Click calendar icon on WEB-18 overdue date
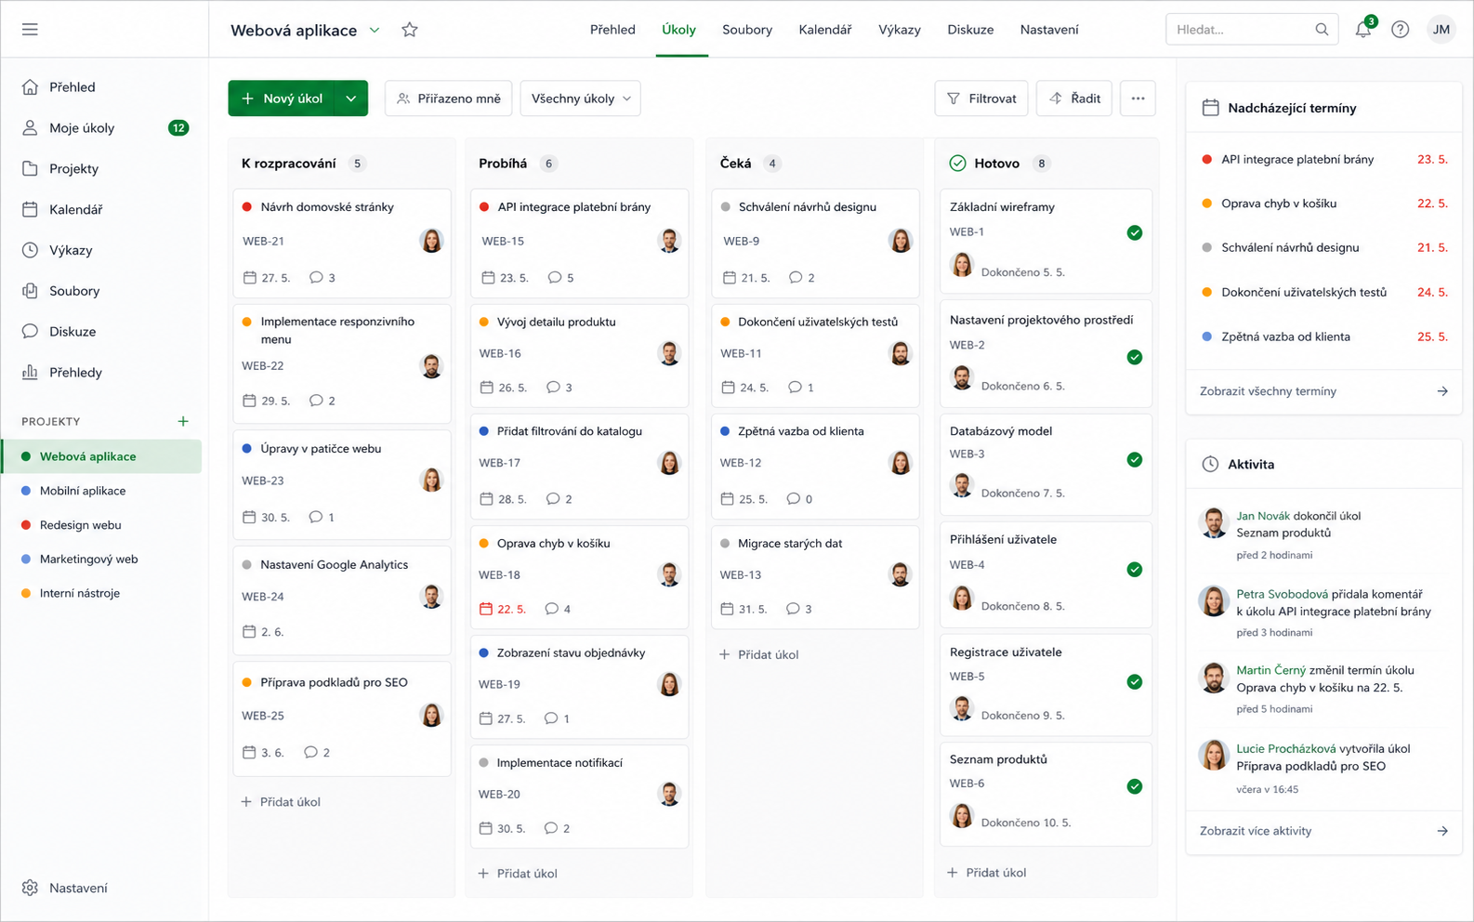Image resolution: width=1474 pixels, height=922 pixels. [486, 609]
